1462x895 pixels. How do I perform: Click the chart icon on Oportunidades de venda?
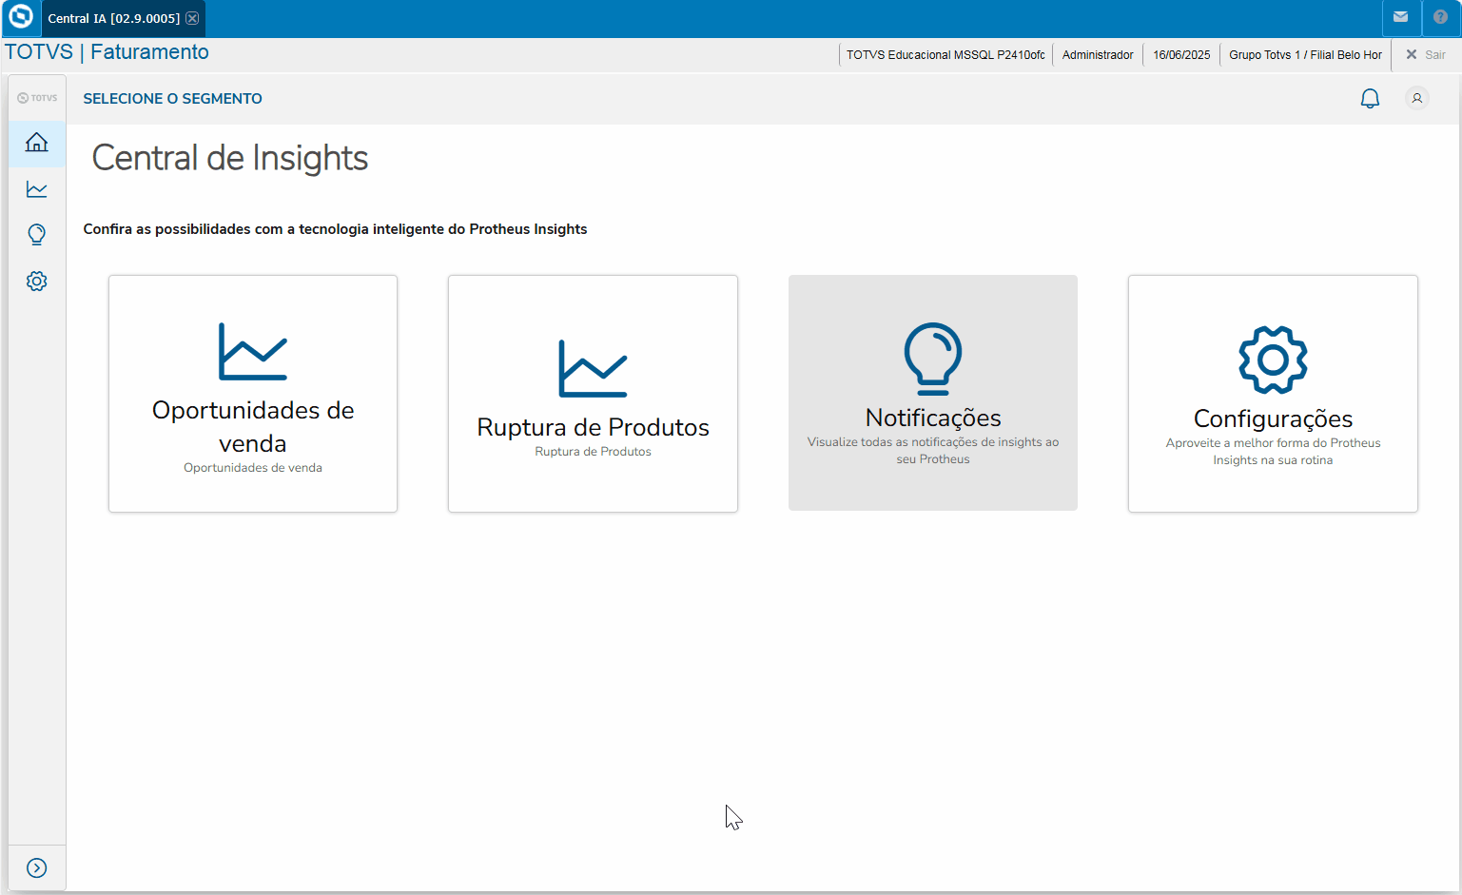click(253, 351)
